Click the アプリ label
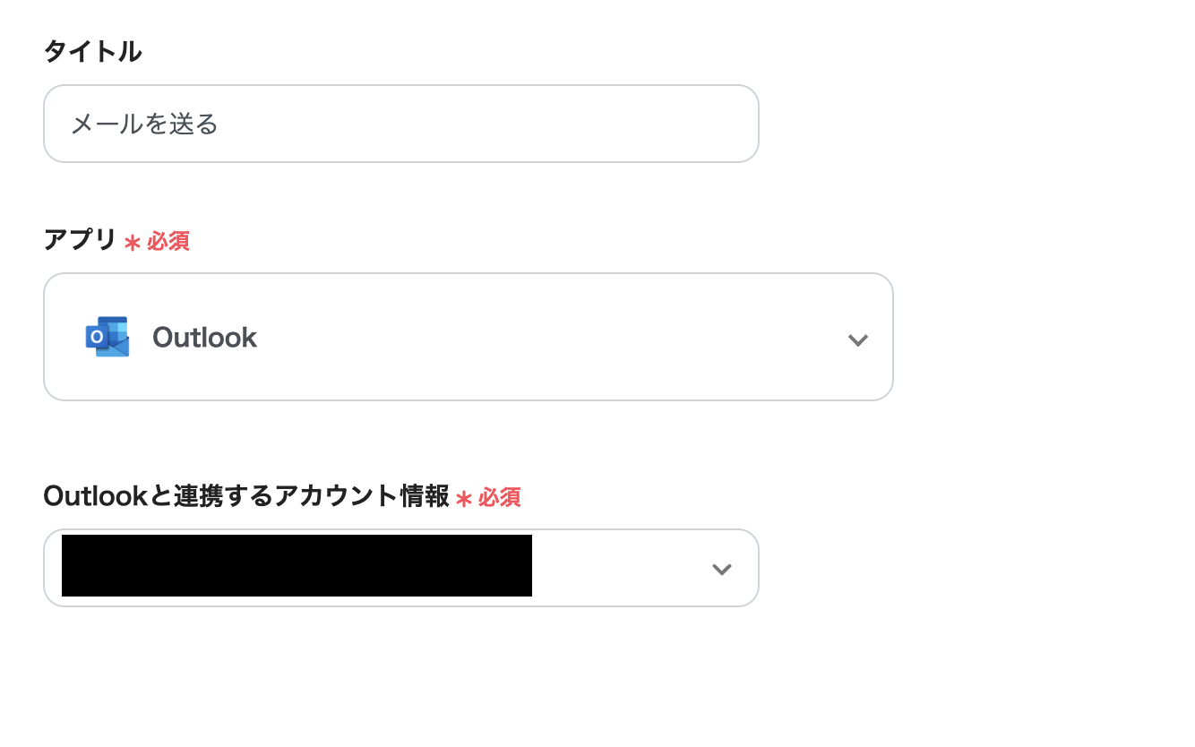 click(x=80, y=240)
